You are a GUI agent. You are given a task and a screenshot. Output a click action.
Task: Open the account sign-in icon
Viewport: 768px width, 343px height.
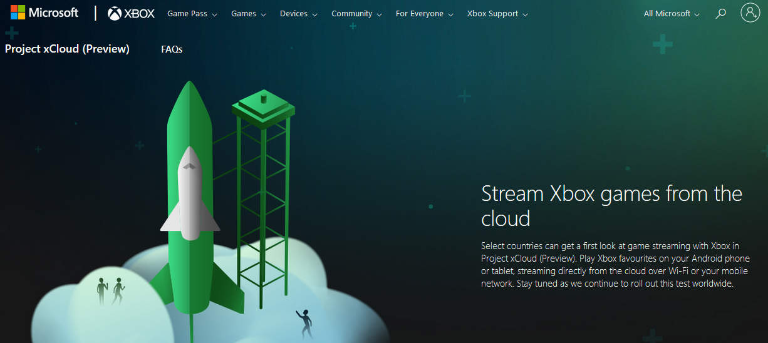coord(750,13)
